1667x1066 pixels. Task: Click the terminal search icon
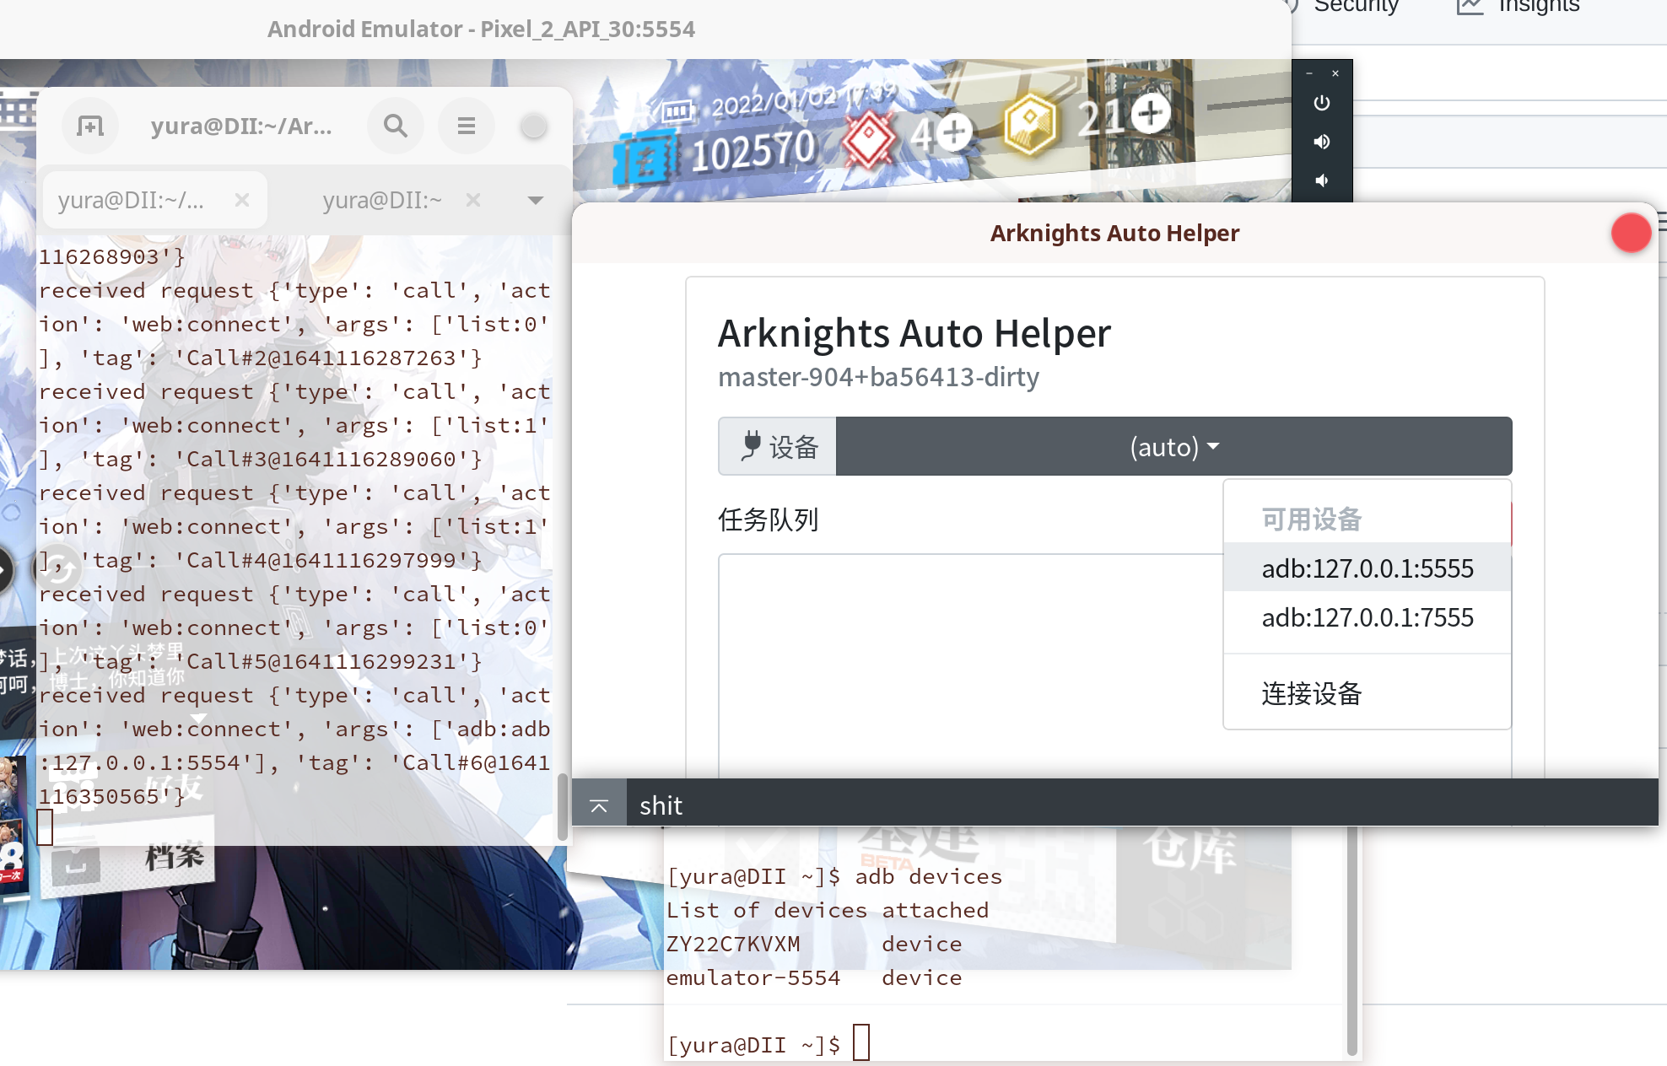coord(395,125)
